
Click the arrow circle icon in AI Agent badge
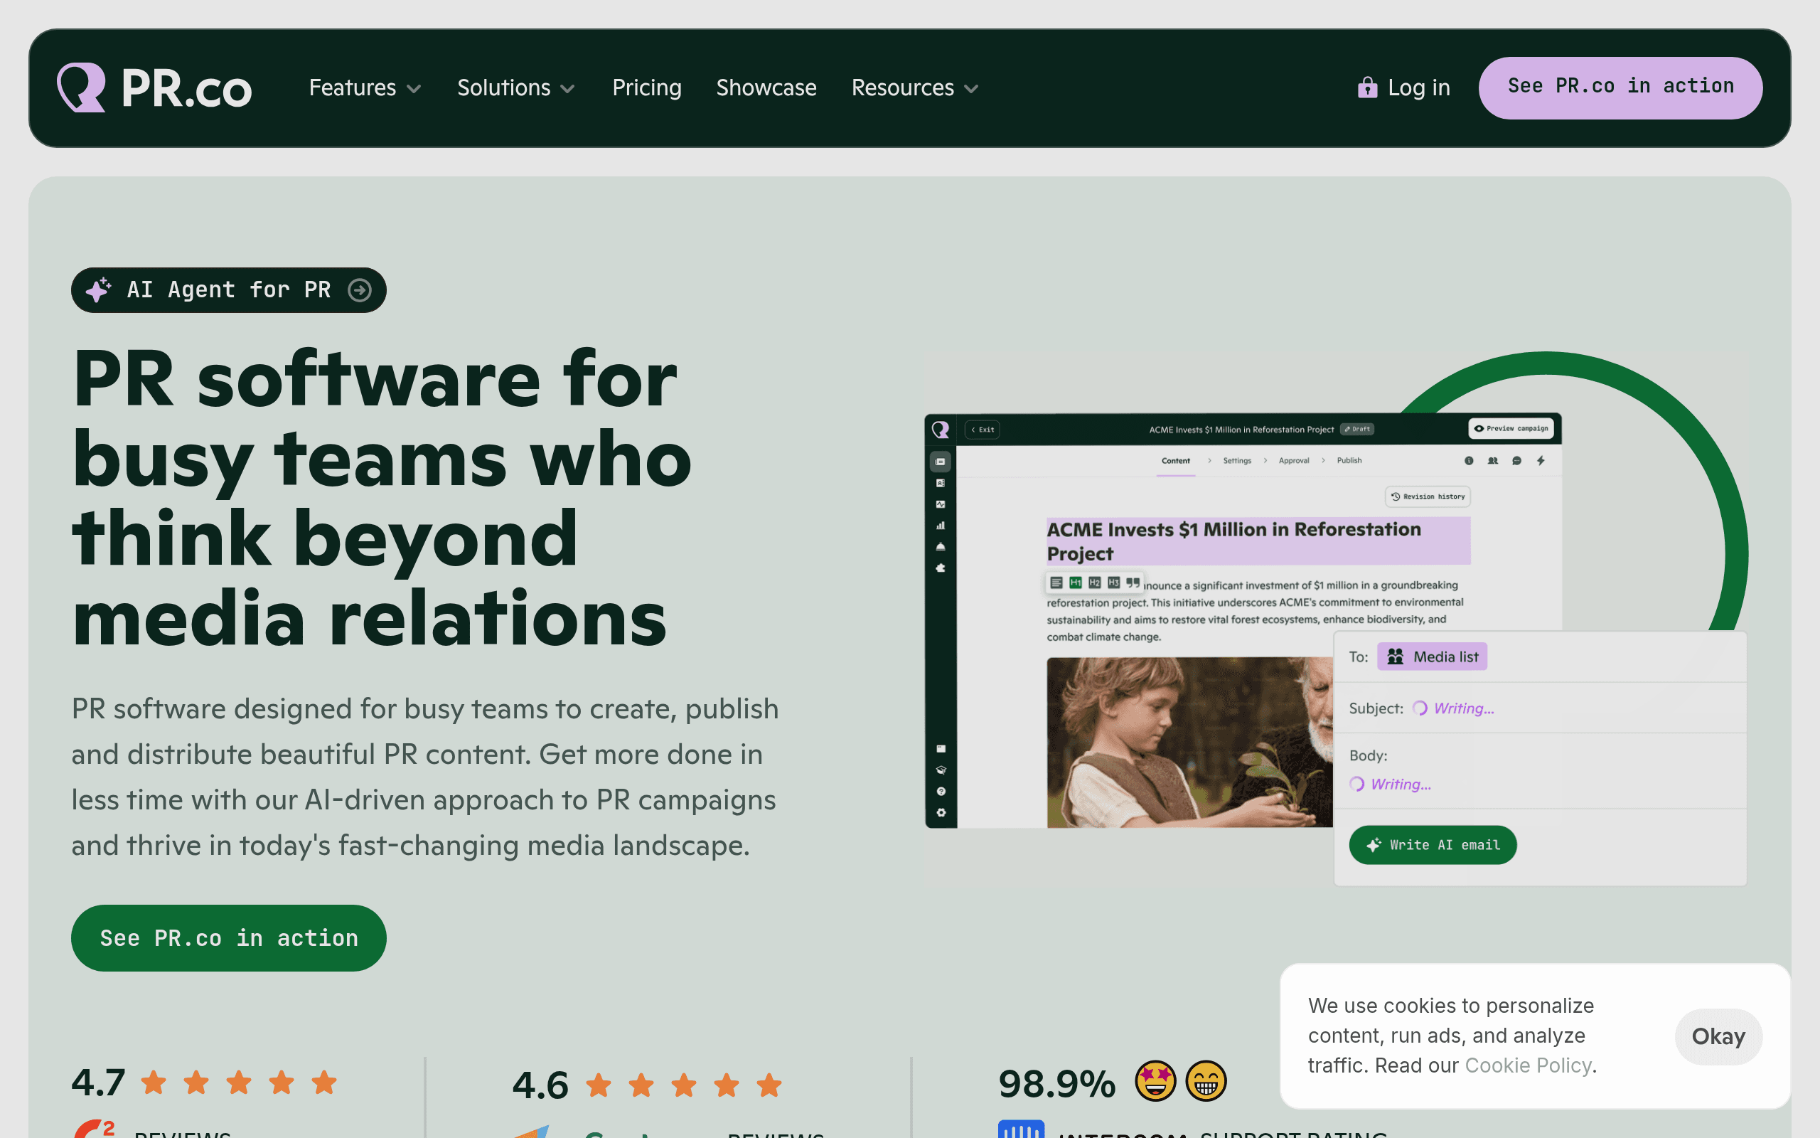360,289
